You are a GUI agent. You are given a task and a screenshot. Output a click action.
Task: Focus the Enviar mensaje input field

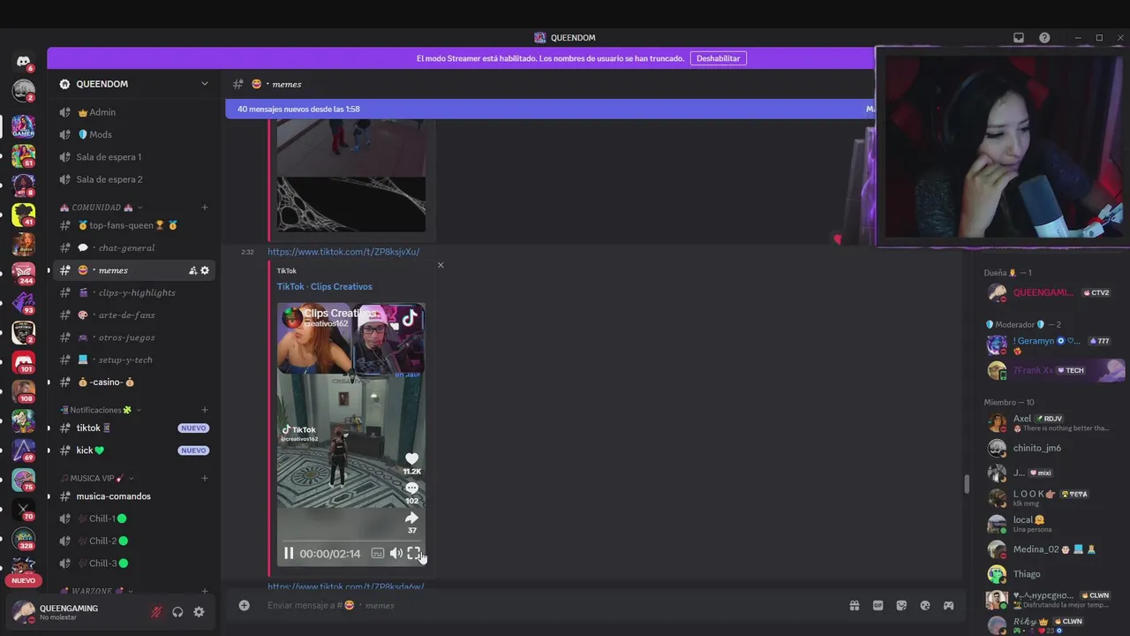click(552, 605)
